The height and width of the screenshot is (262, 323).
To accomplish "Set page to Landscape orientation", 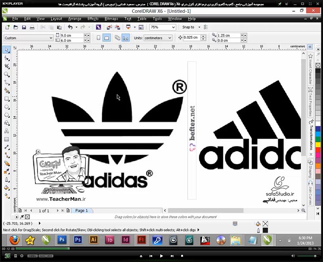I will [x=107, y=38].
